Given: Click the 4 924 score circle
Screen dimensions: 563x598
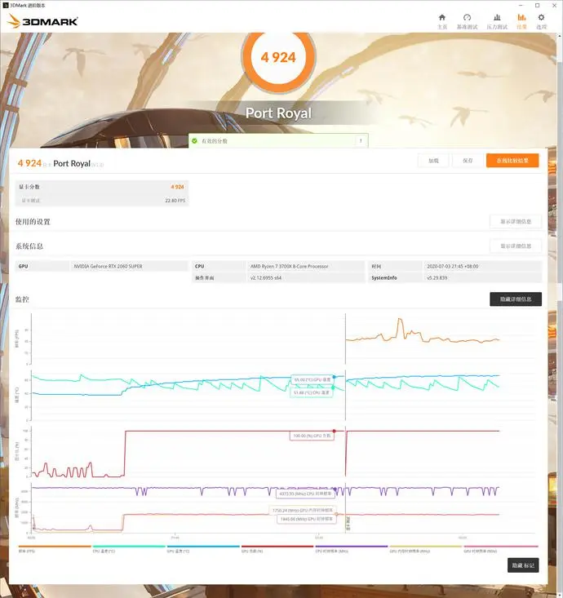Looking at the screenshot, I should coord(278,57).
